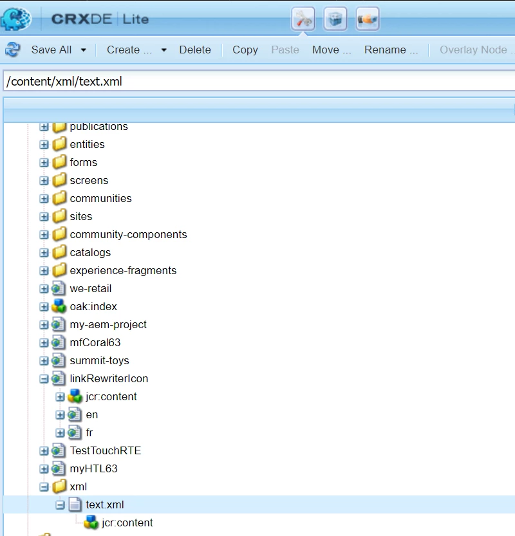Screen dimensions: 515x536
Task: Open the Create dropdown arrow
Action: (164, 50)
